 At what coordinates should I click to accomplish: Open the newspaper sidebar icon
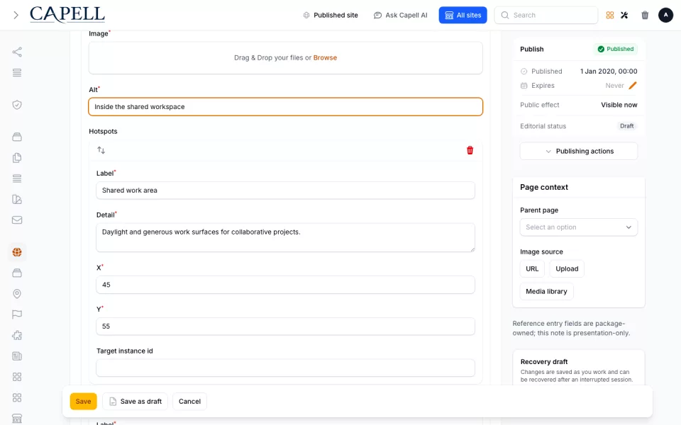(x=17, y=356)
